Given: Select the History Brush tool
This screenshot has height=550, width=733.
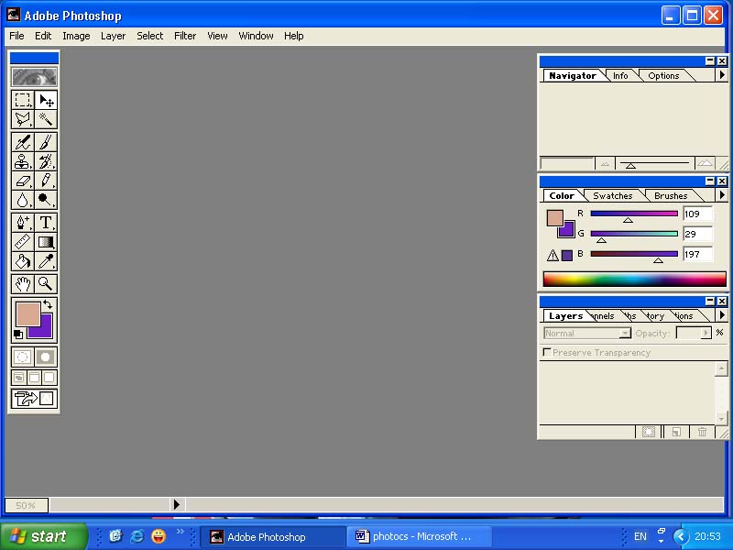Looking at the screenshot, I should pyautogui.click(x=46, y=161).
